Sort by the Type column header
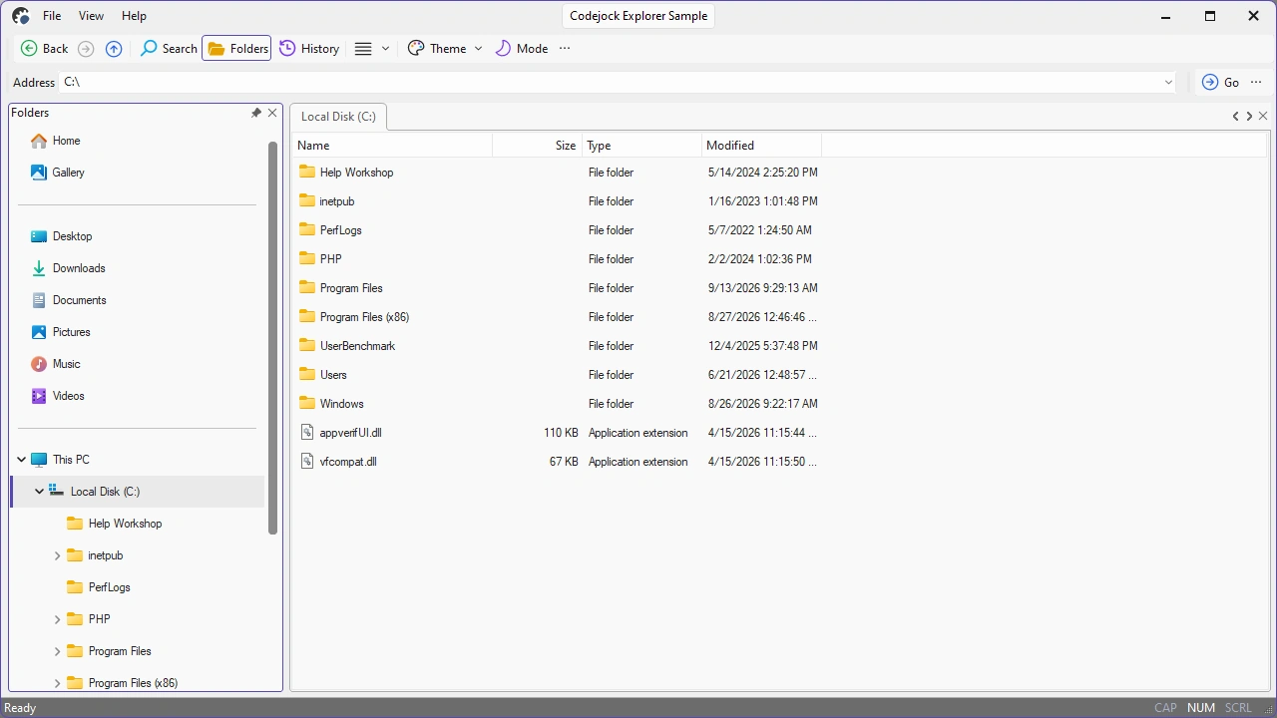The image size is (1277, 718). coord(642,146)
